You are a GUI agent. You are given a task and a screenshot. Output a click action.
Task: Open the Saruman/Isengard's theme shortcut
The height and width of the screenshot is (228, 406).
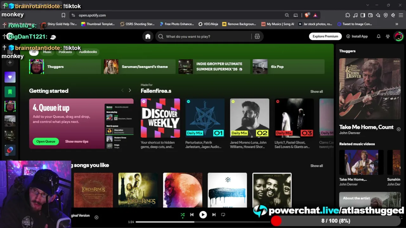click(x=140, y=67)
